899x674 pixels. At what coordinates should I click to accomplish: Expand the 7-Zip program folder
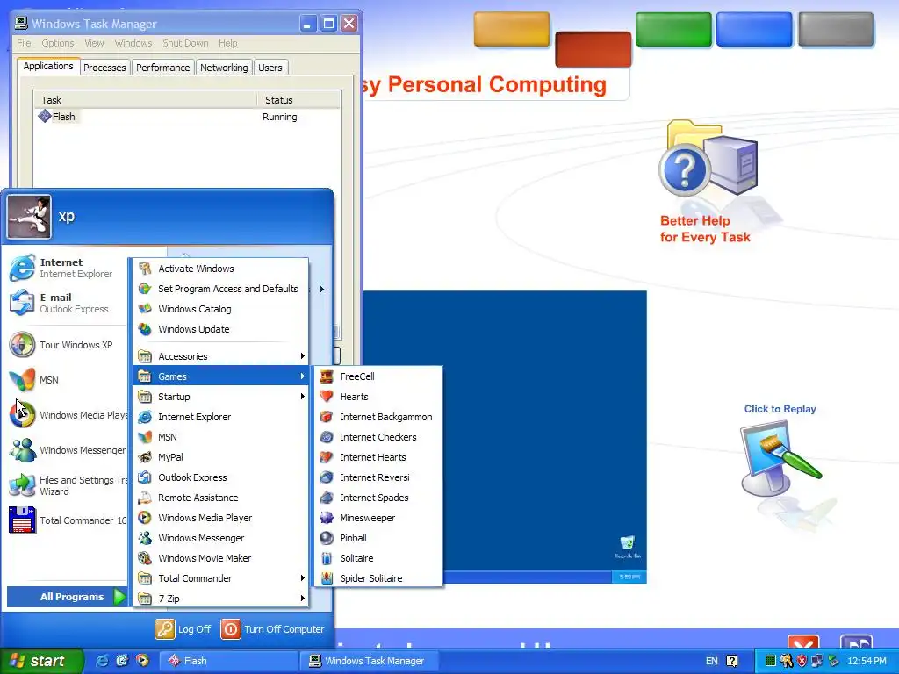[x=220, y=599]
